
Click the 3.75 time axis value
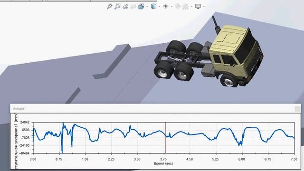(x=163, y=159)
